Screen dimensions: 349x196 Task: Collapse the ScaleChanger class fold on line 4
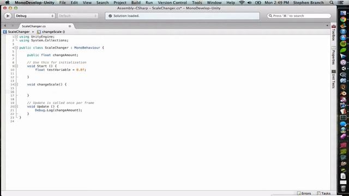coord(16,47)
